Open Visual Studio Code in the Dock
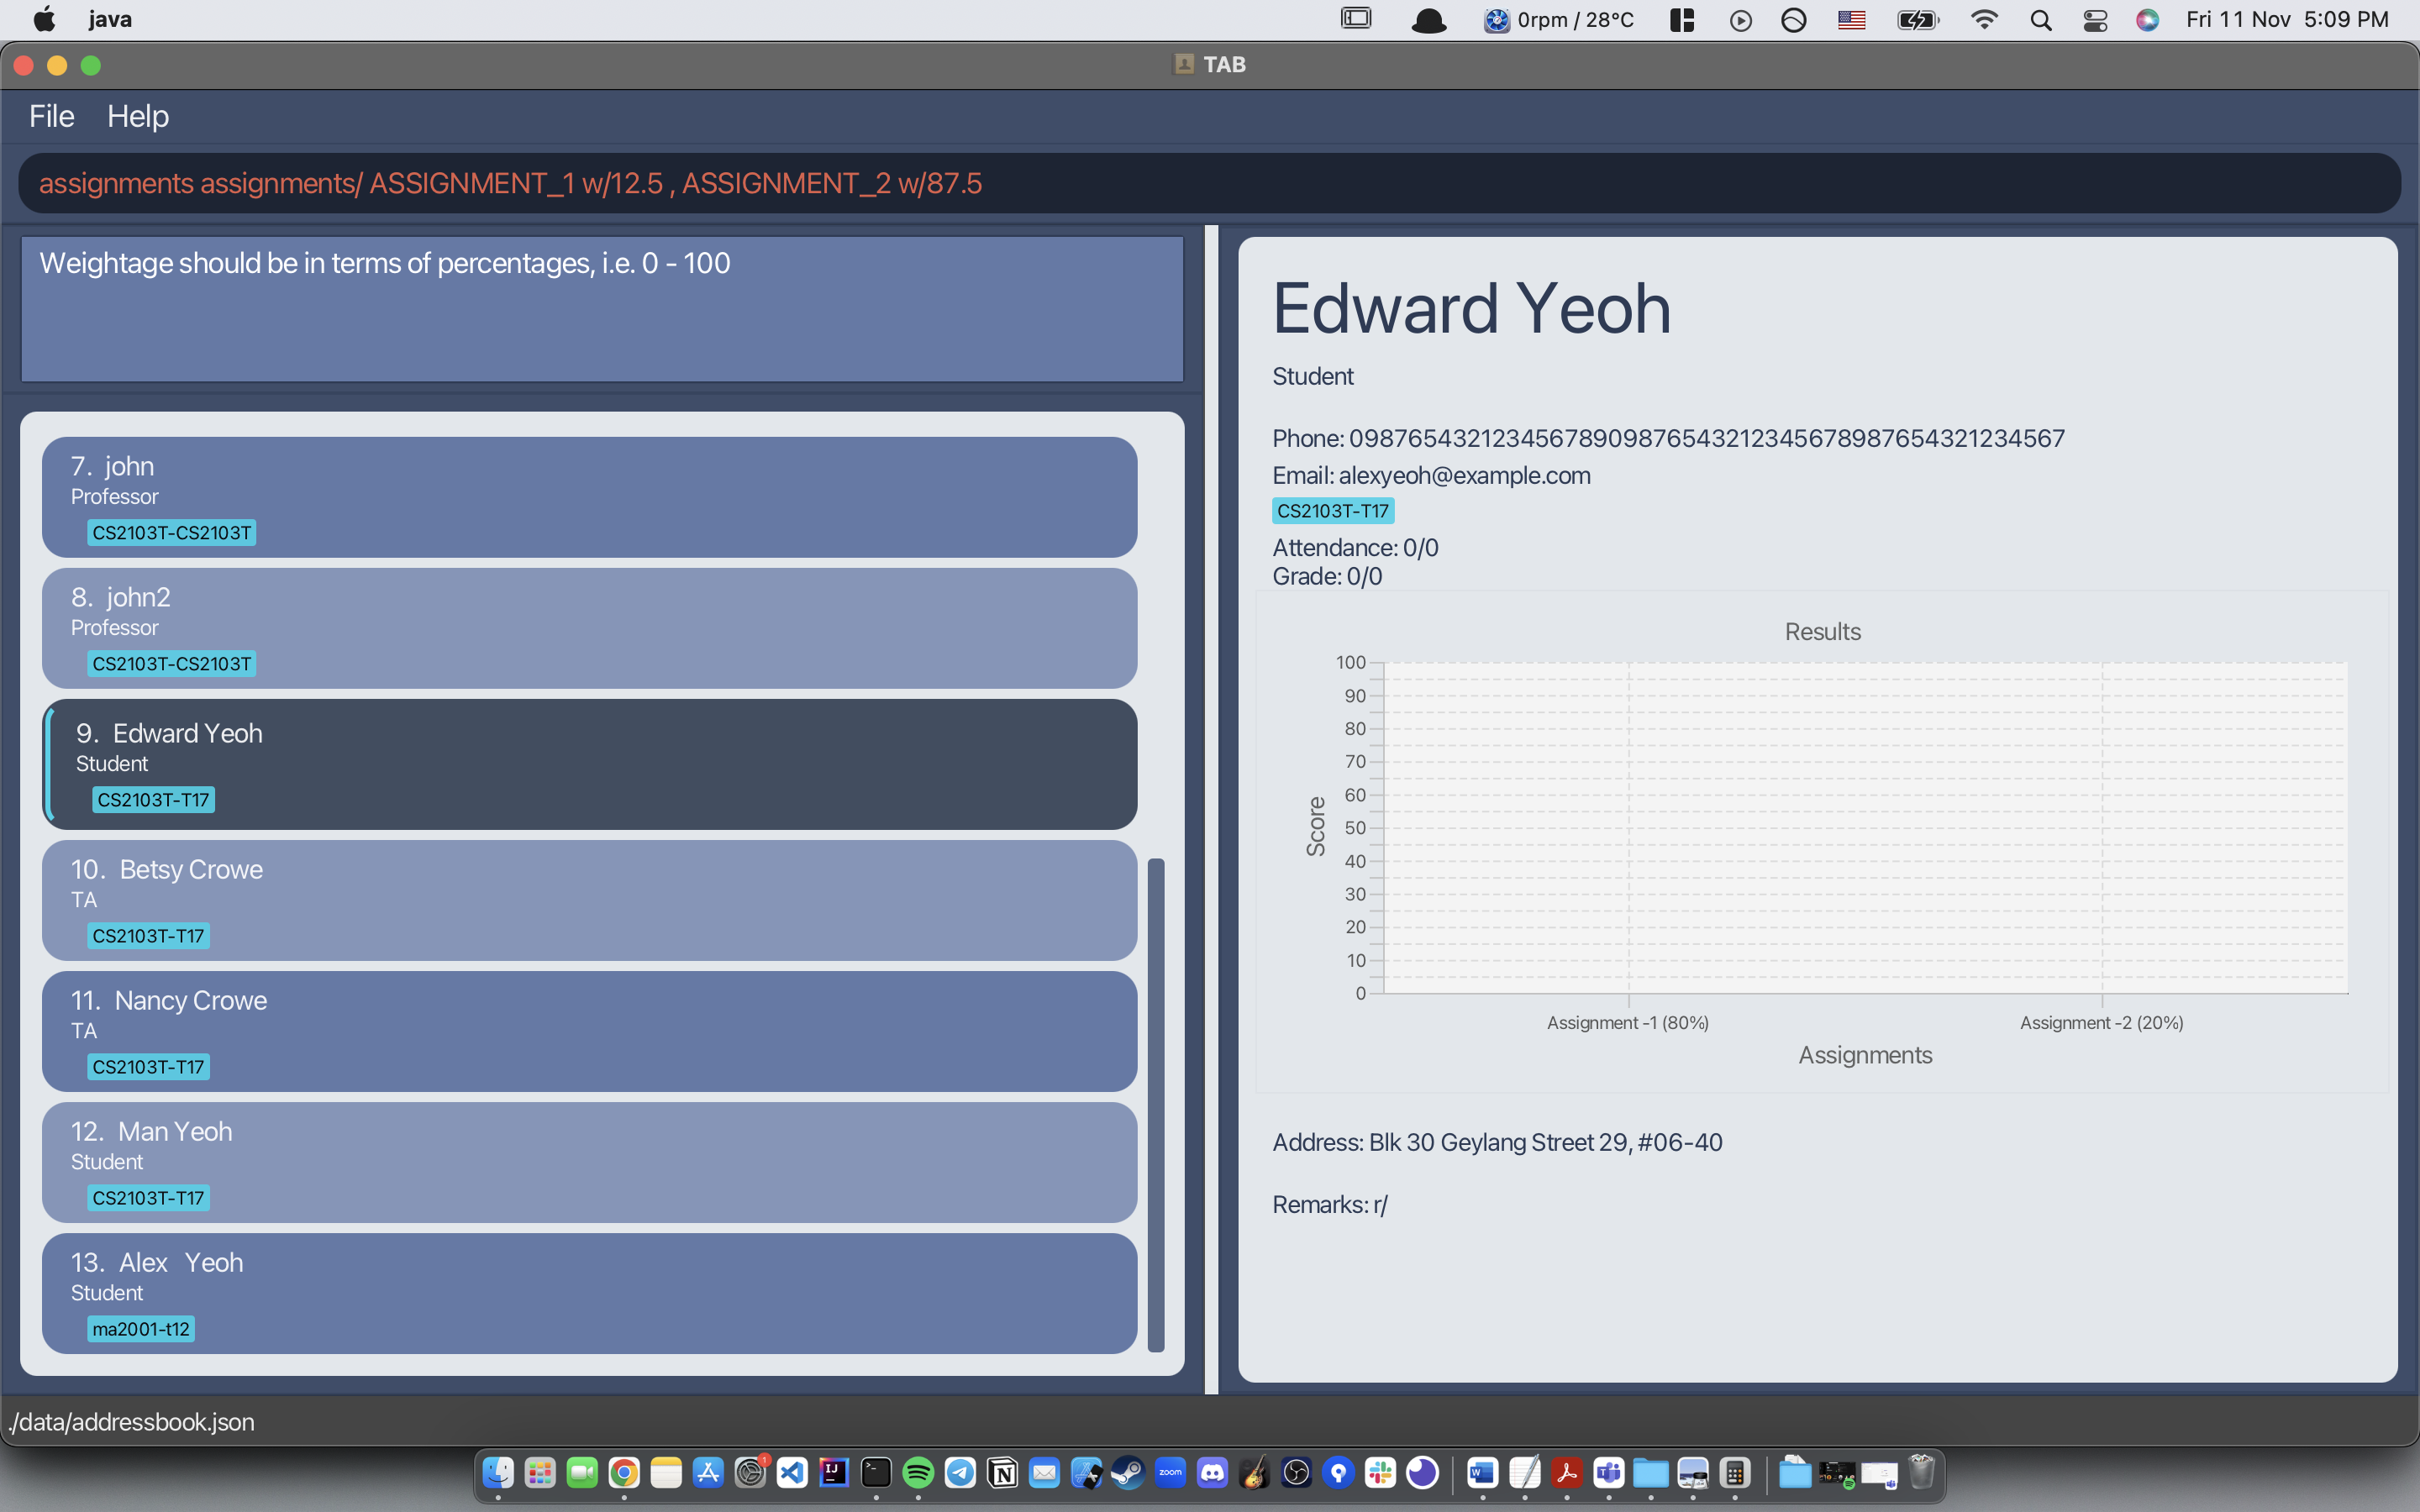This screenshot has height=1512, width=2420. 792,1472
